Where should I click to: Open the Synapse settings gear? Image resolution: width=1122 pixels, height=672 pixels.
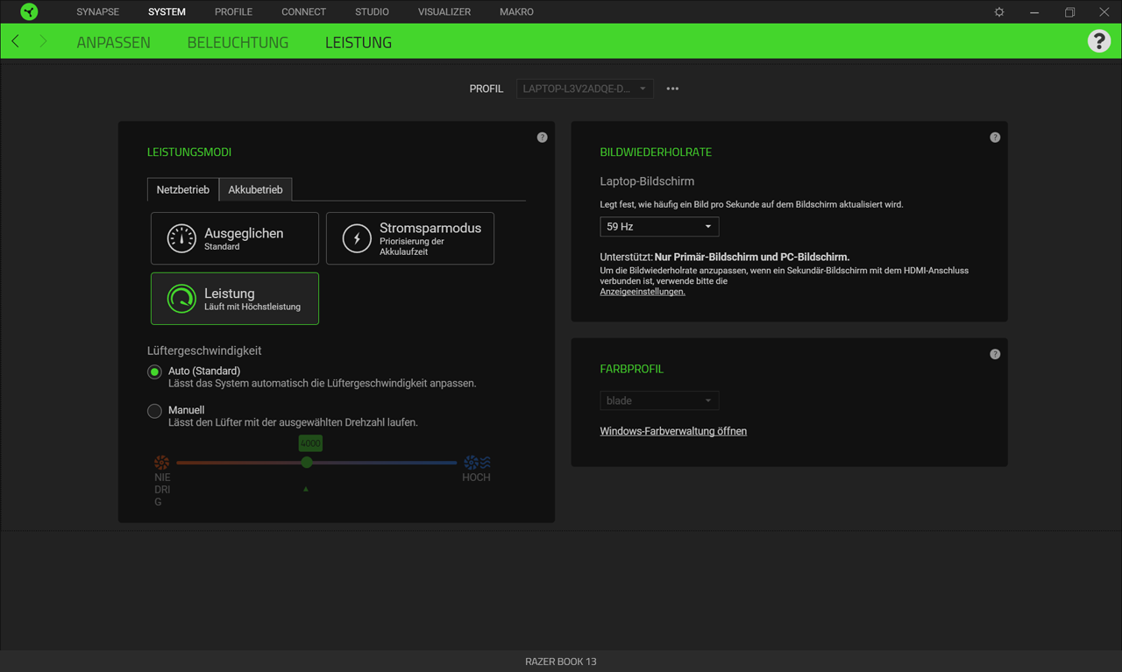pyautogui.click(x=998, y=11)
